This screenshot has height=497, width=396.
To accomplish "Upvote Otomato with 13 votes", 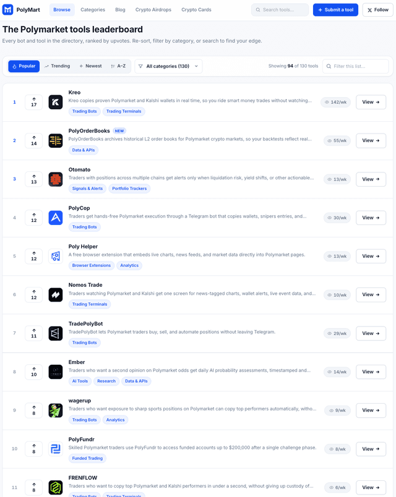I will 33,179.
